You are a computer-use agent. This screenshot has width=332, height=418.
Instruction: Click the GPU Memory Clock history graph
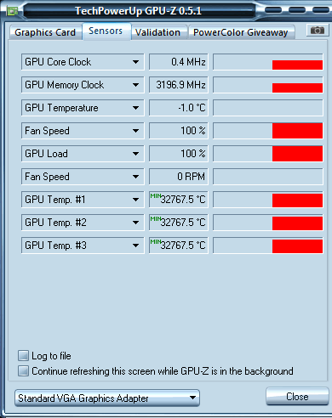pyautogui.click(x=268, y=85)
